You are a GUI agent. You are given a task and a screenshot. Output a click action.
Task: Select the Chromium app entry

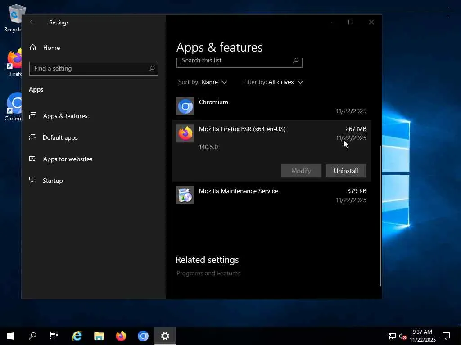click(271, 106)
